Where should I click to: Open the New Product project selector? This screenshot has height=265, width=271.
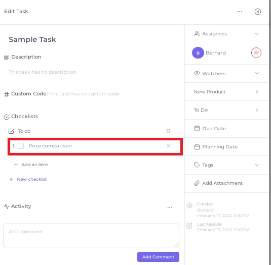(226, 92)
